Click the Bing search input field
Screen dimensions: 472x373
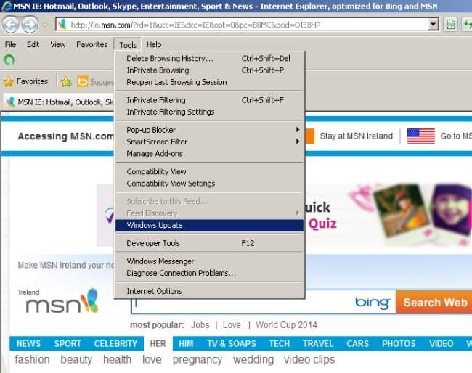[x=240, y=303]
